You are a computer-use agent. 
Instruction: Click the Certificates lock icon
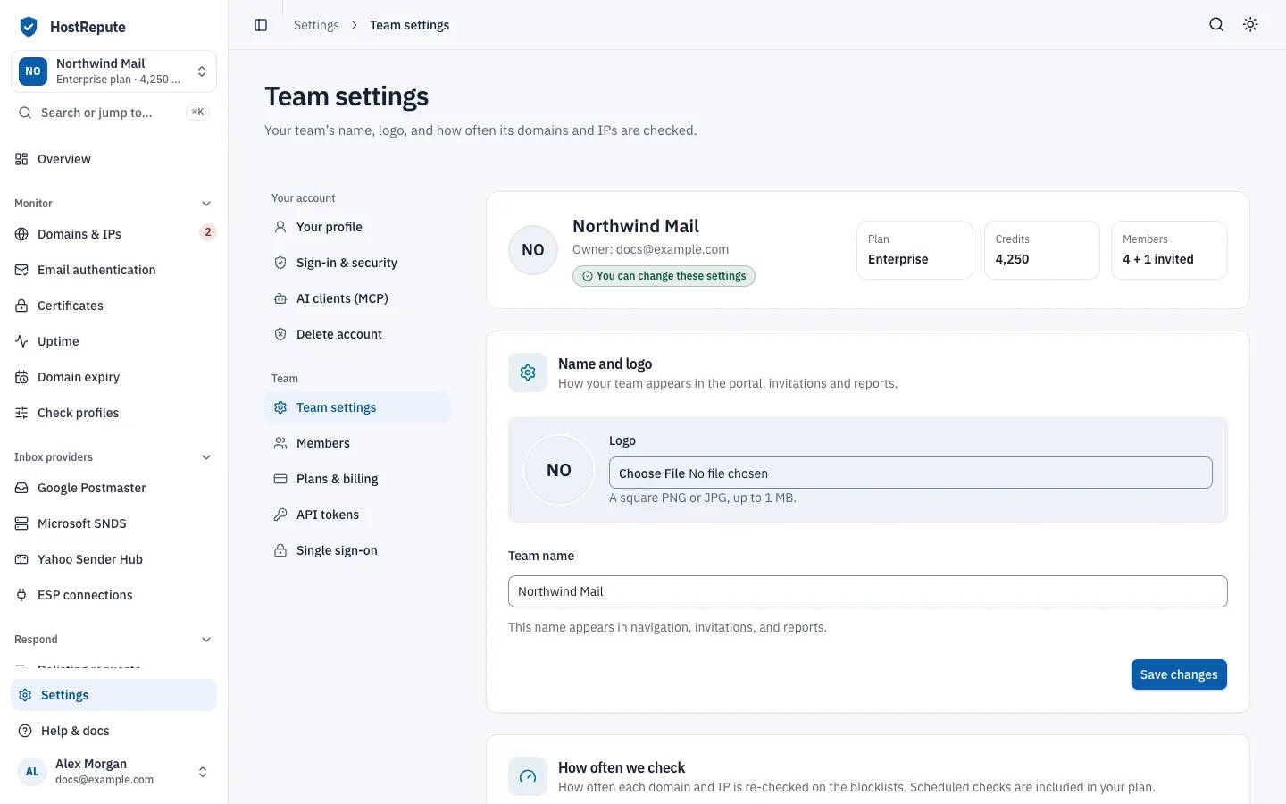(21, 306)
